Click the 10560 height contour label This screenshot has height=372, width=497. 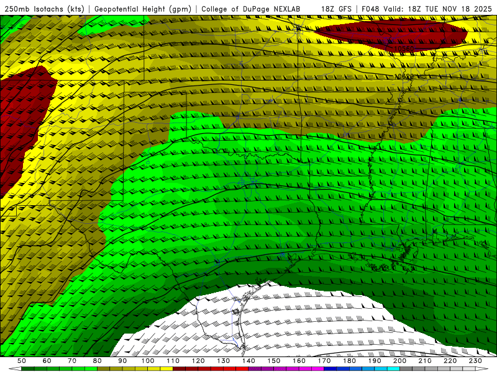404,49
